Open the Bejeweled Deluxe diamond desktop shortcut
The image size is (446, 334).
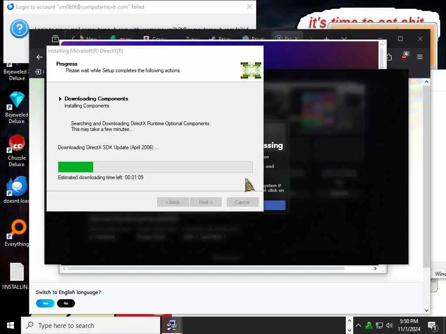17,107
